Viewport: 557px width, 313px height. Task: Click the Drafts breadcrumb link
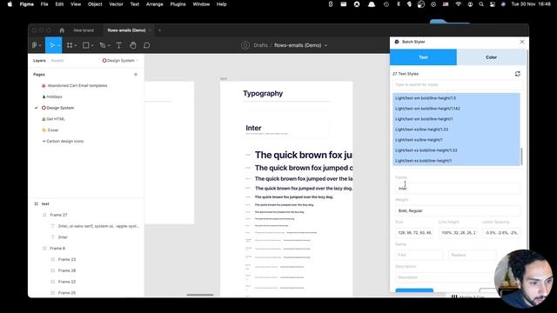[260, 45]
